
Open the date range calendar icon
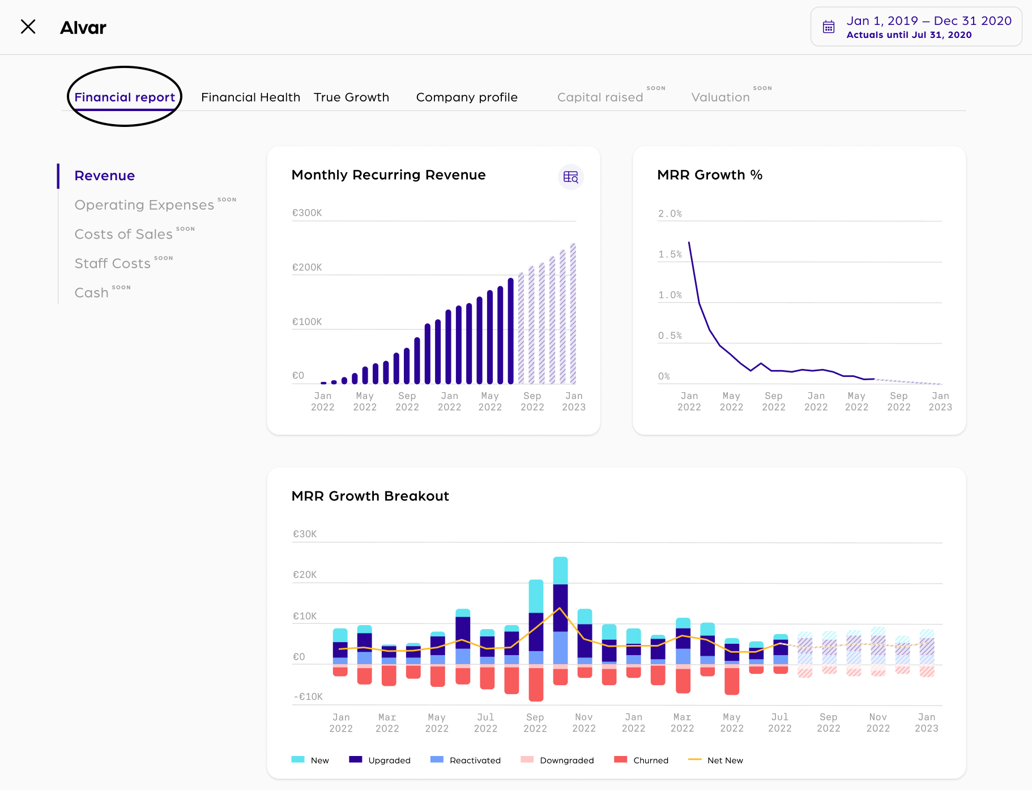(829, 27)
